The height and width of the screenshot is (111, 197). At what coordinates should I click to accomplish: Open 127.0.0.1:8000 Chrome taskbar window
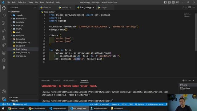[37, 109]
